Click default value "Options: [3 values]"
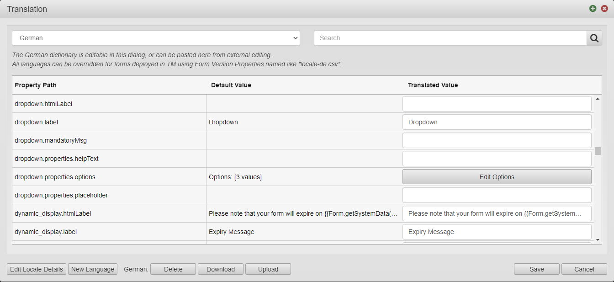 [235, 177]
